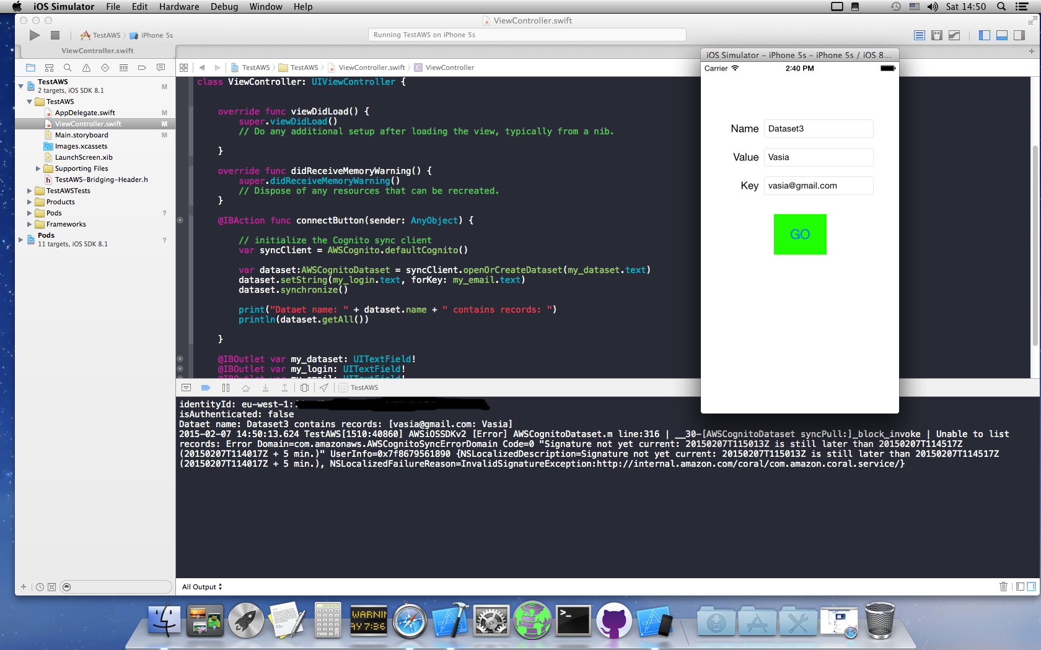Image resolution: width=1041 pixels, height=650 pixels.
Task: Expand the Products folder
Action: 29,202
